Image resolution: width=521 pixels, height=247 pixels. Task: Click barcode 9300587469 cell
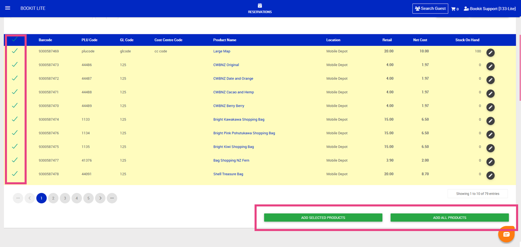pos(49,51)
